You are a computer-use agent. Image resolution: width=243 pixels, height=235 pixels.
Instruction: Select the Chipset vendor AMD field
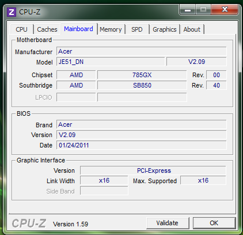coord(76,75)
